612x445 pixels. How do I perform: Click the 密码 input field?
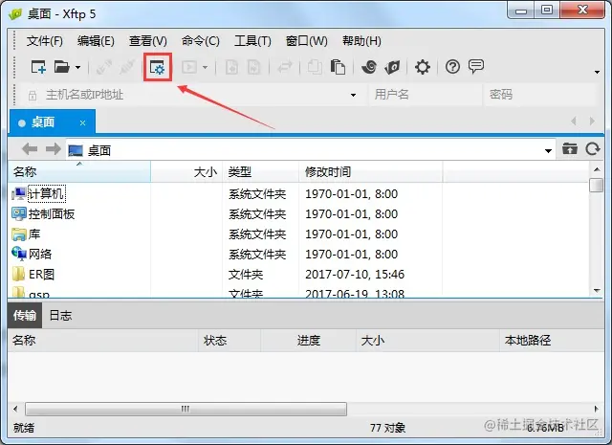click(x=540, y=95)
